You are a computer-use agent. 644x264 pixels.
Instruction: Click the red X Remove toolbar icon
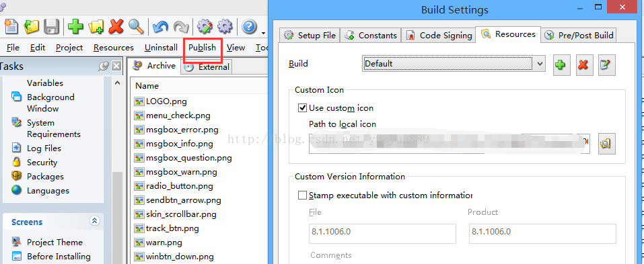pyautogui.click(x=116, y=27)
